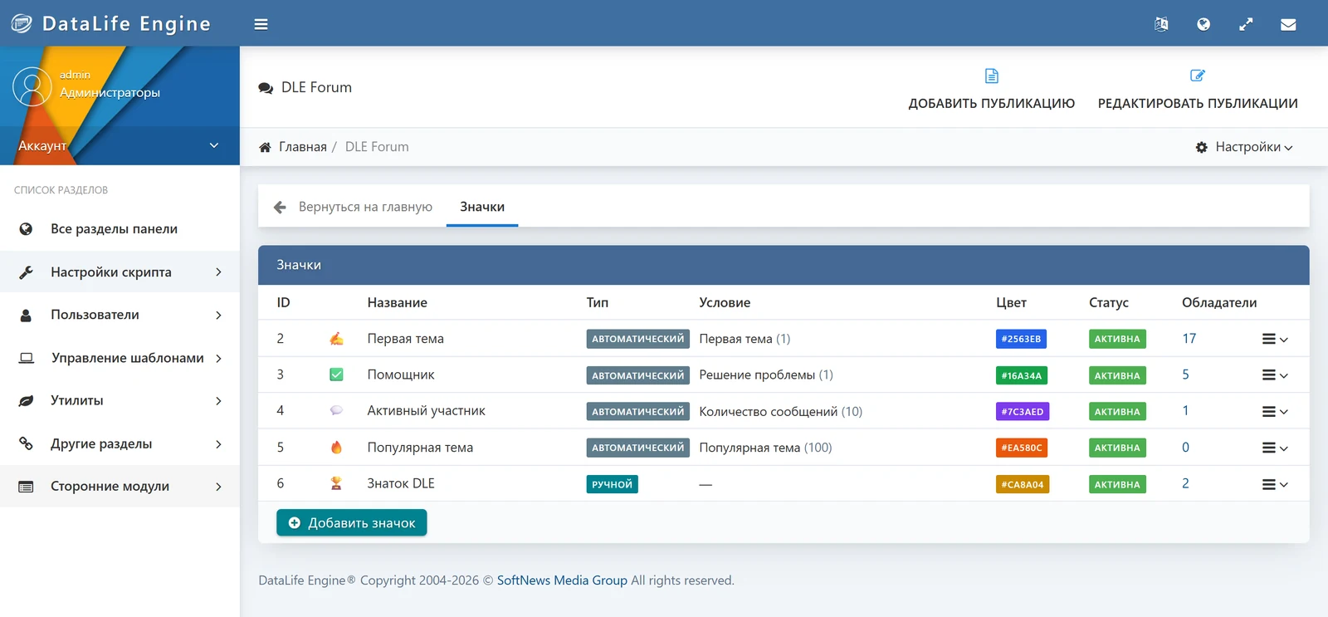The image size is (1328, 617).
Task: Click the add publication document icon
Action: pos(992,76)
